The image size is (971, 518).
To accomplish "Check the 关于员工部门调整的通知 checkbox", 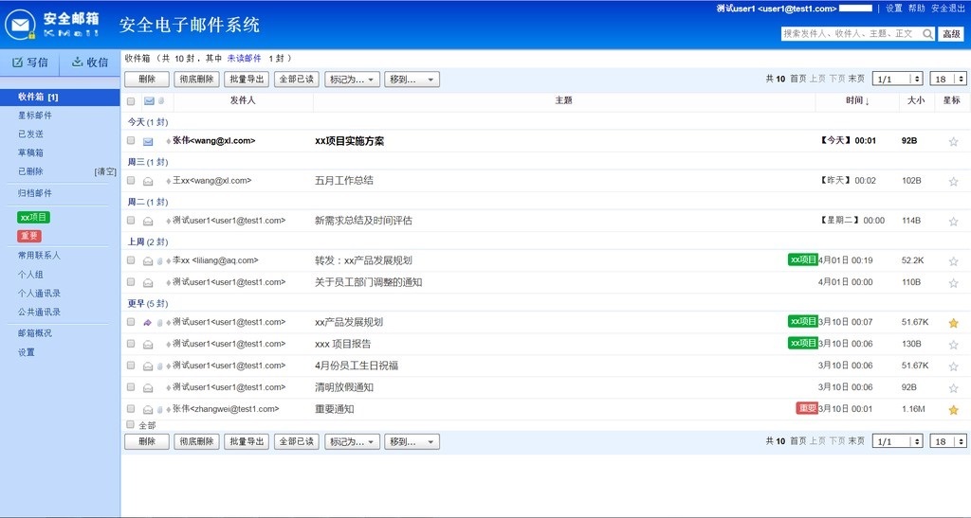I will [131, 282].
